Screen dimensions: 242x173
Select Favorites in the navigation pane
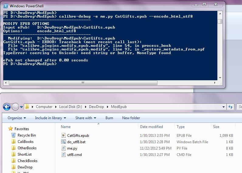point(22,129)
